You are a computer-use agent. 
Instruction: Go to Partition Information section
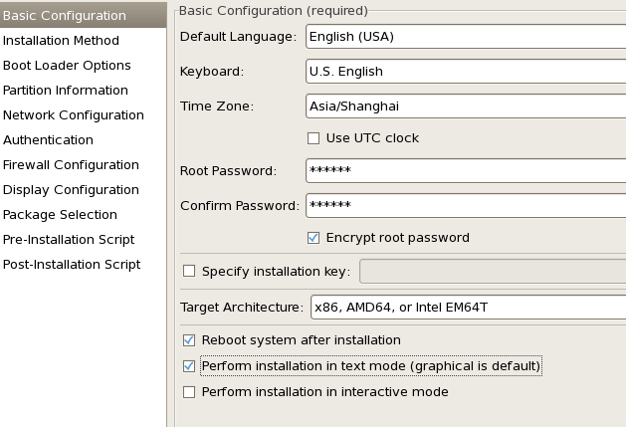83,90
